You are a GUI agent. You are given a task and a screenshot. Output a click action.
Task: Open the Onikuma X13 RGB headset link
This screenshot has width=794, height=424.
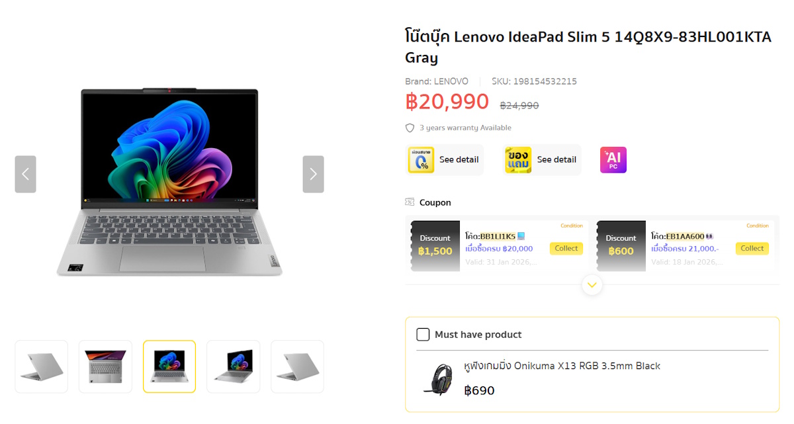click(562, 366)
